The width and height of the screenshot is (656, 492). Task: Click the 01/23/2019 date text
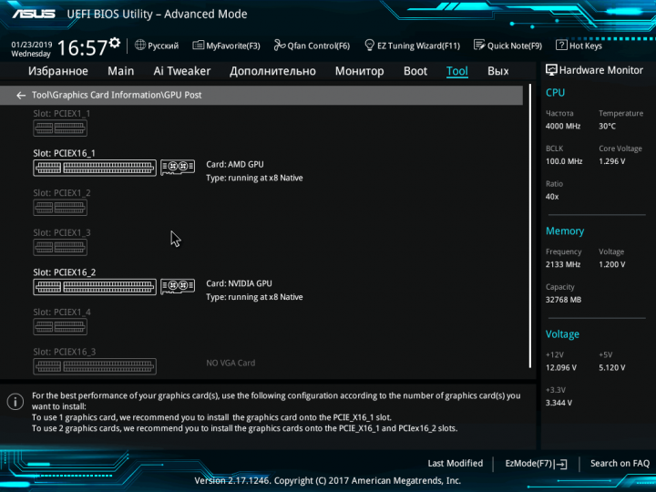(x=32, y=45)
